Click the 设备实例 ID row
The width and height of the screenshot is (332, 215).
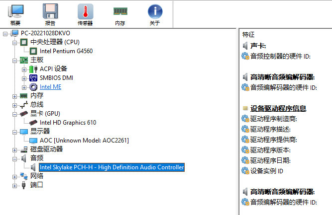coord(262,171)
